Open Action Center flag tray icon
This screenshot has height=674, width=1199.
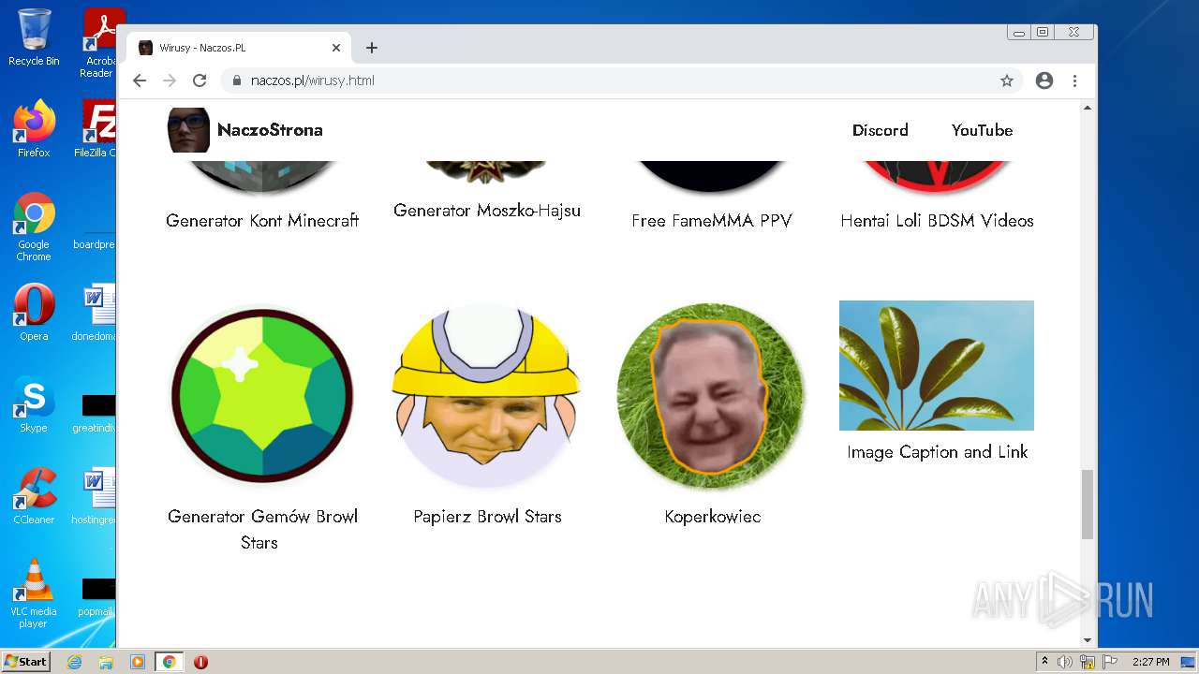click(x=1109, y=662)
